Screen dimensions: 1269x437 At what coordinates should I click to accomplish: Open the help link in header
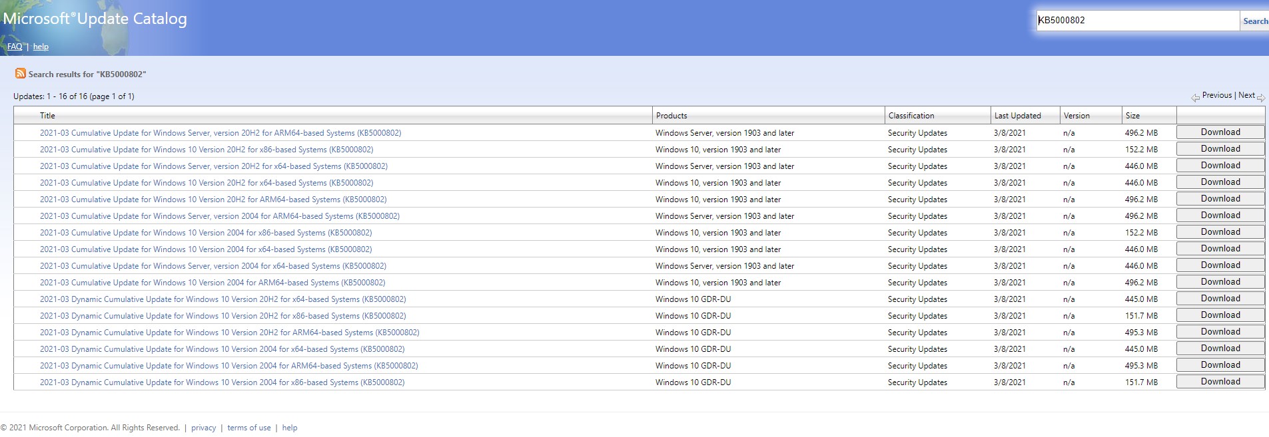[41, 47]
